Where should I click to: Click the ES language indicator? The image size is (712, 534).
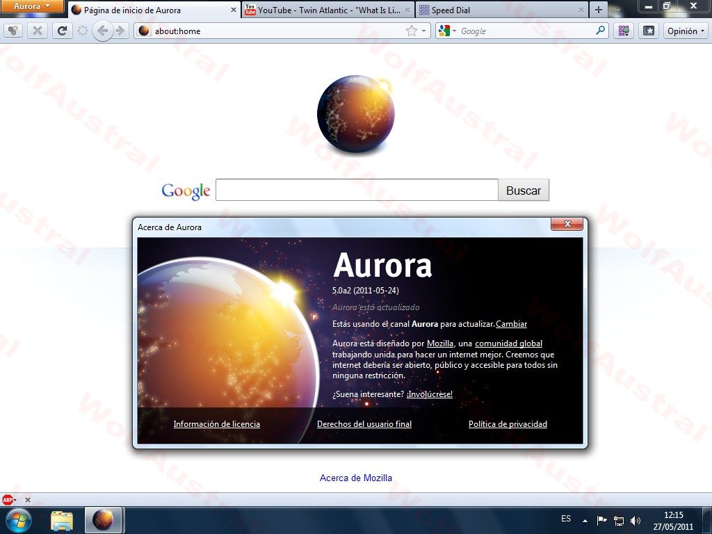[566, 519]
